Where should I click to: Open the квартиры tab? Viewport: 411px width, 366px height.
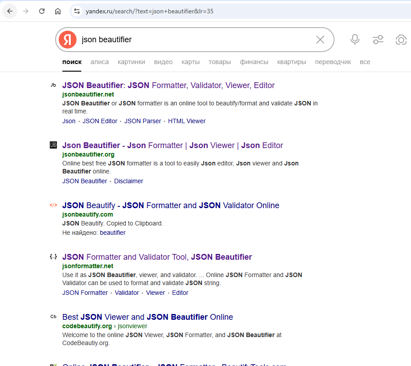(x=291, y=62)
